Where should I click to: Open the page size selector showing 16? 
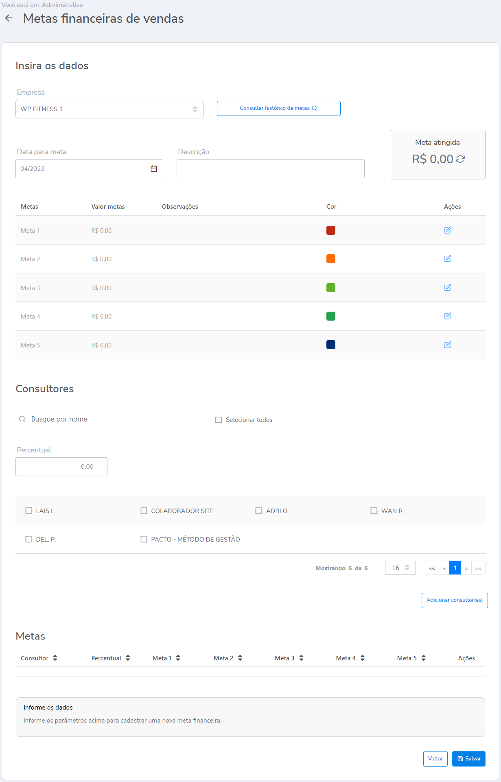point(400,568)
